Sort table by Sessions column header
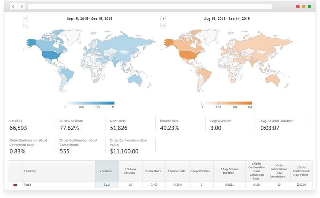This screenshot has width=320, height=198. click(107, 171)
